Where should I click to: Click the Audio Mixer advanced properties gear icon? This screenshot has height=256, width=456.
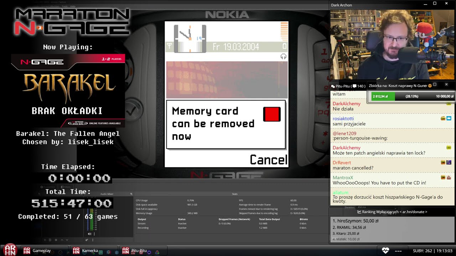coord(87,240)
